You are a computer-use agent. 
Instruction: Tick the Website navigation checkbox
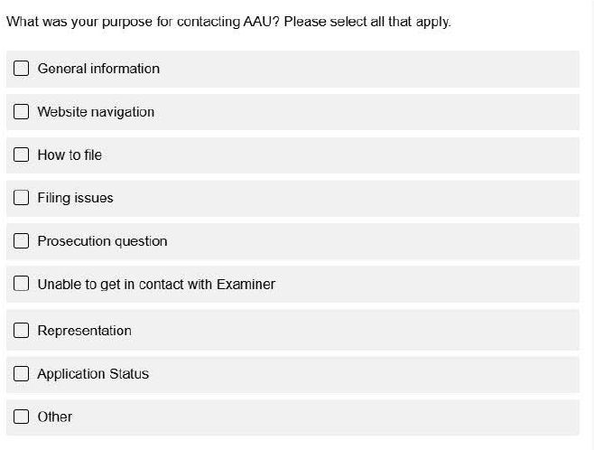22,112
